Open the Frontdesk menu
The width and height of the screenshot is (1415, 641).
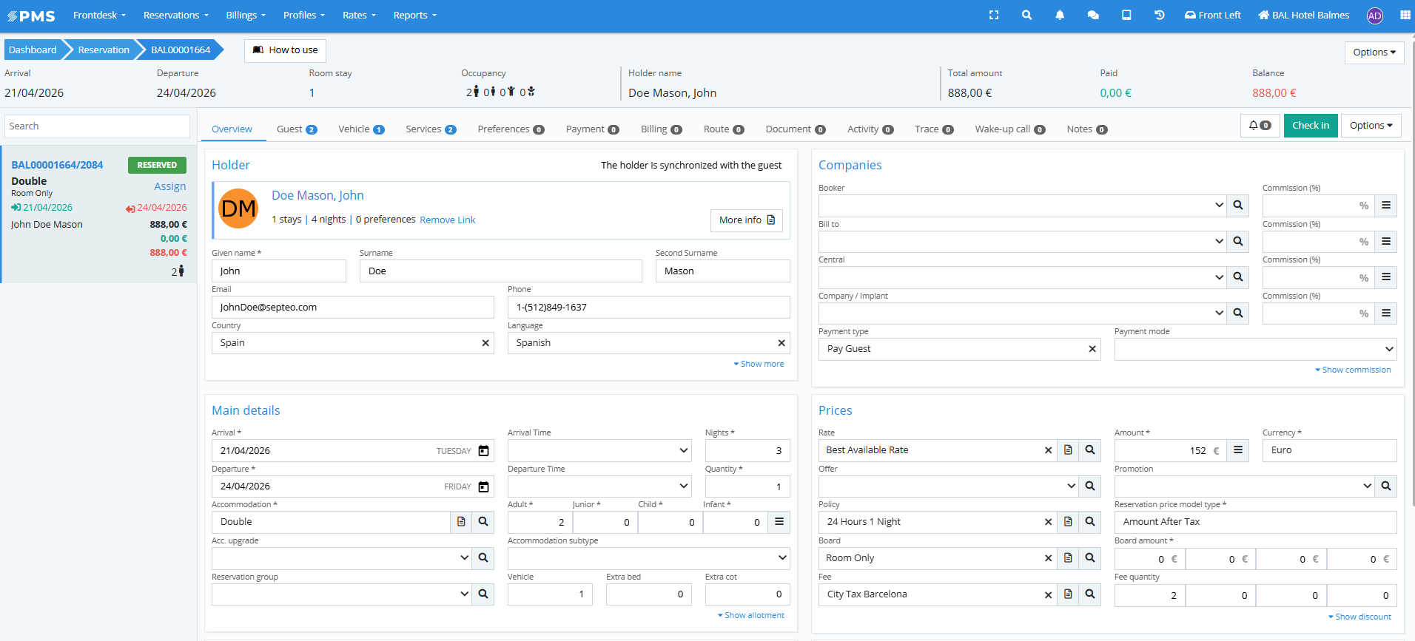pos(99,15)
